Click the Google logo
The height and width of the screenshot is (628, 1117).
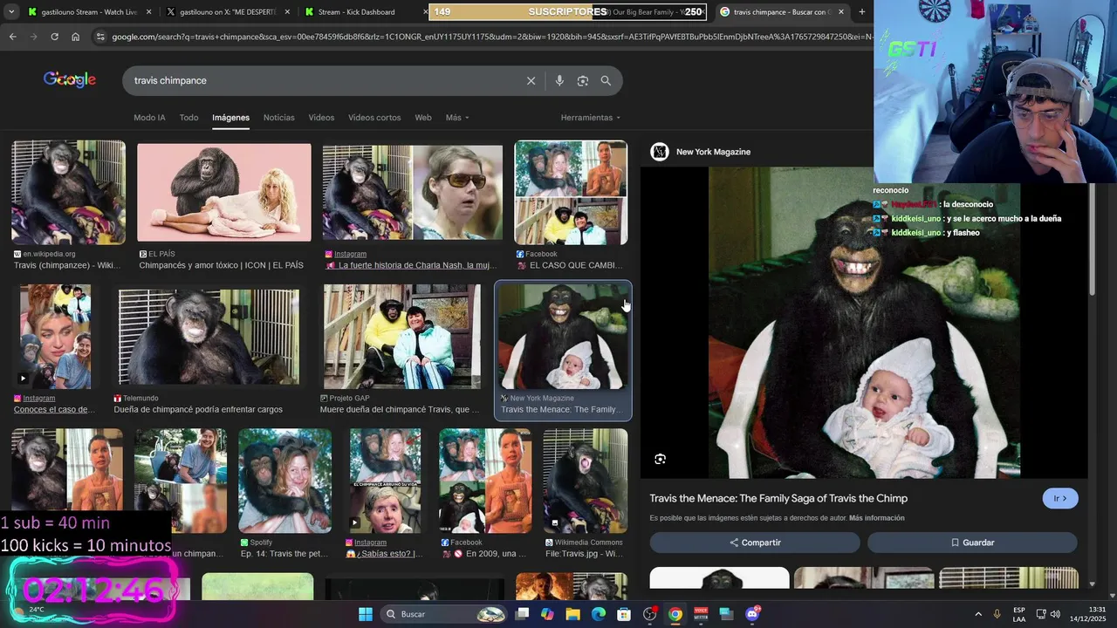70,79
